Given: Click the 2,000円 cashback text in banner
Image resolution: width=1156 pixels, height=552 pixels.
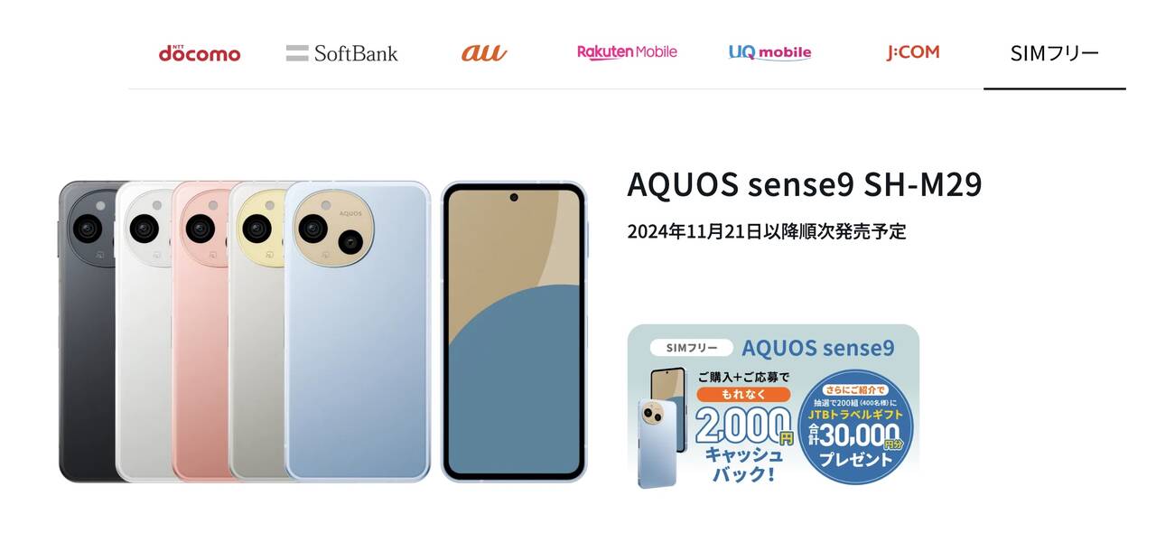Looking at the screenshot, I should (x=744, y=426).
